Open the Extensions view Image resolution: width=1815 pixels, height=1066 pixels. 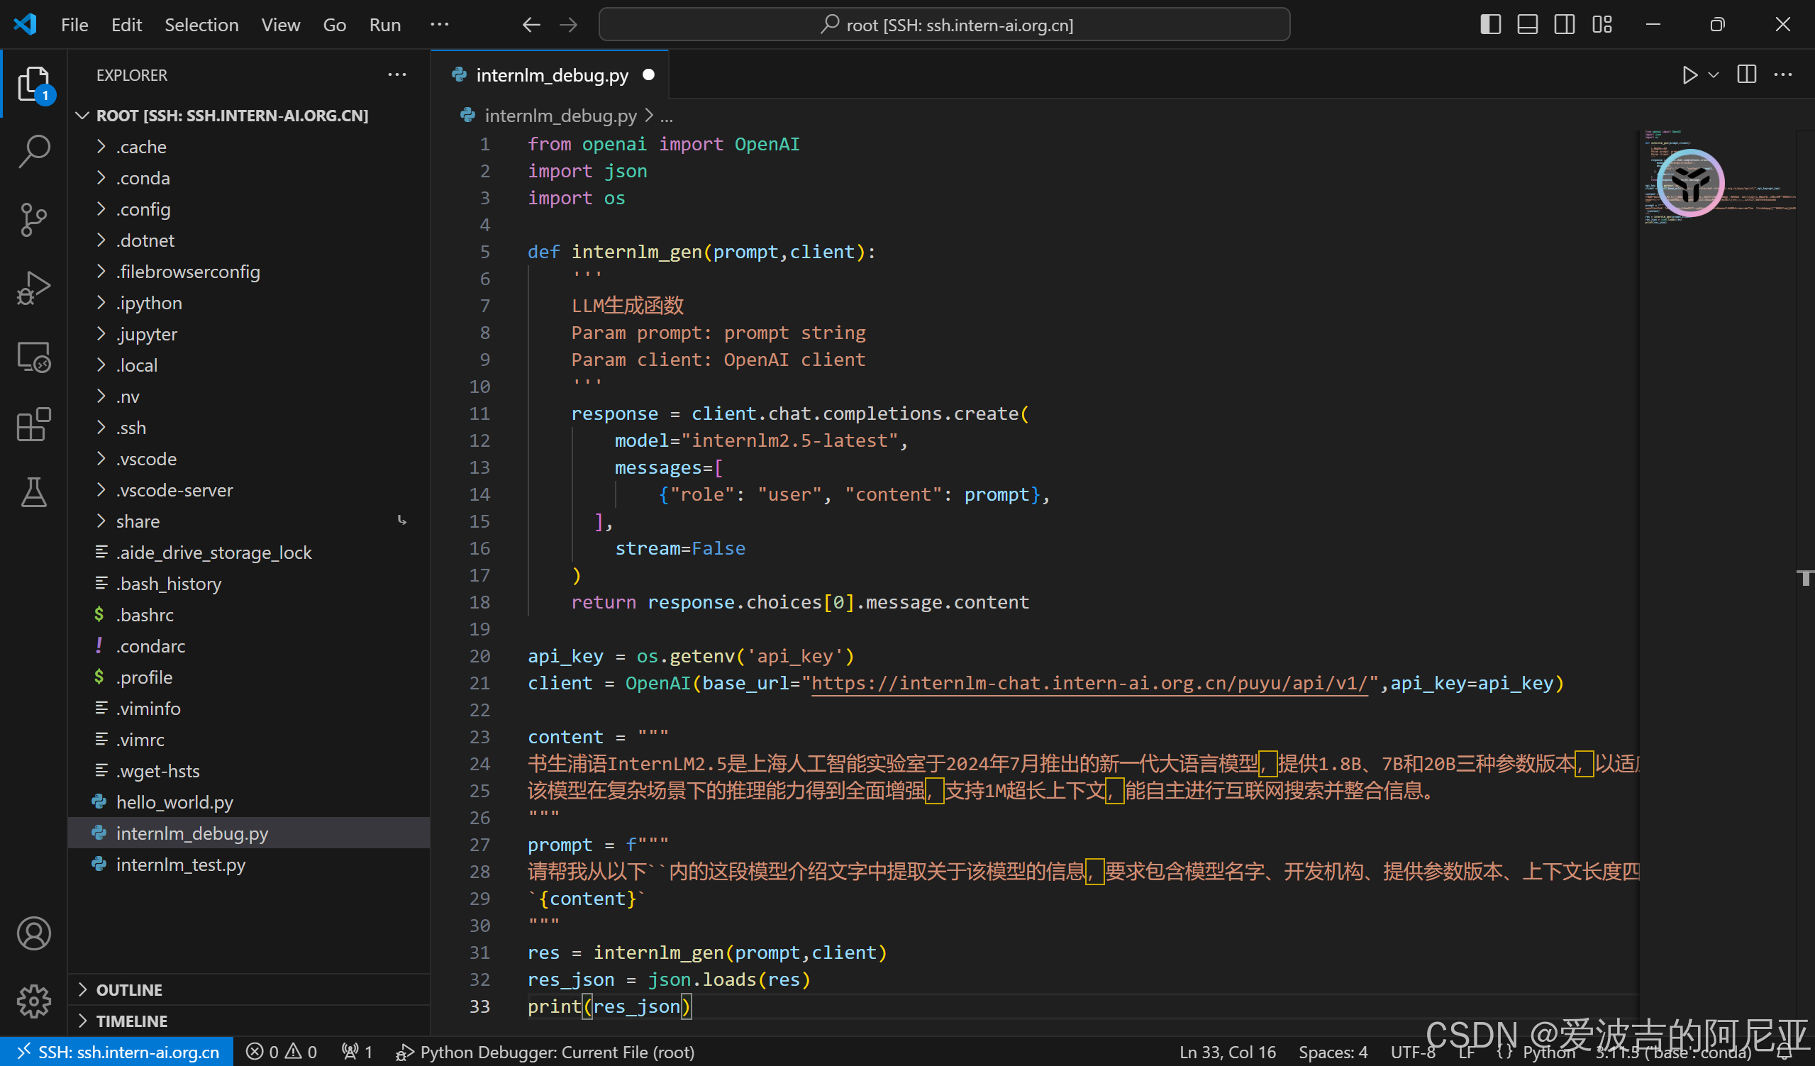coord(33,424)
